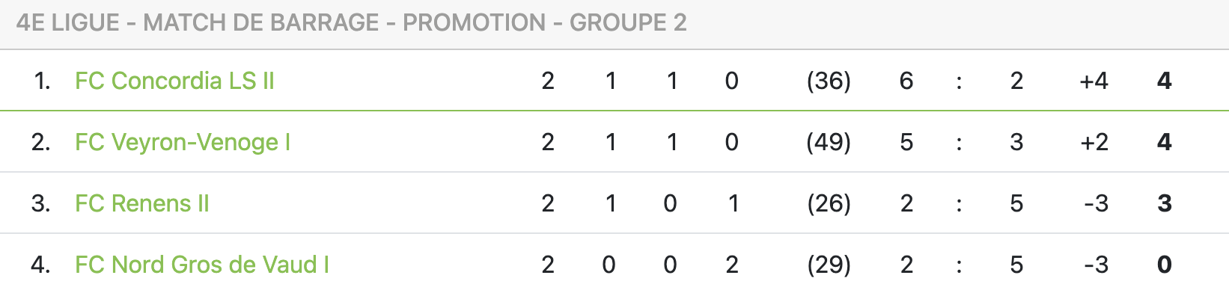
Task: Click rank number 2 in standings
Action: [x=41, y=142]
